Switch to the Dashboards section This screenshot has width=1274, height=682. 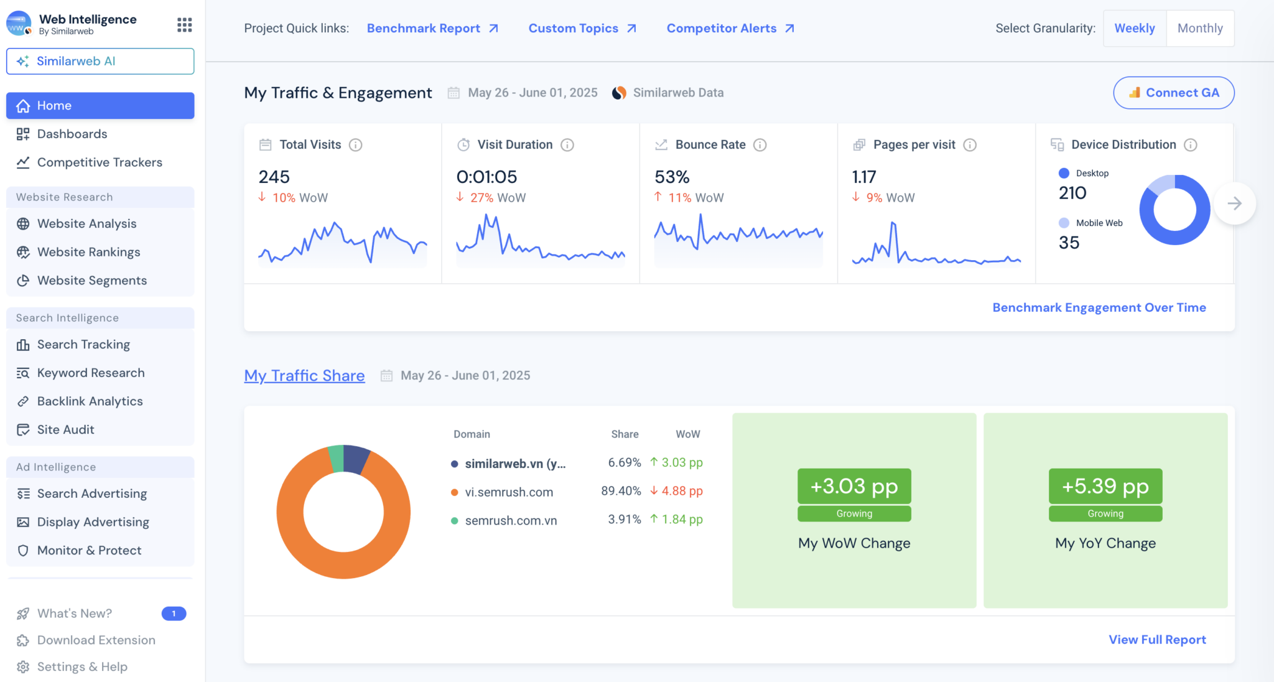pos(72,134)
